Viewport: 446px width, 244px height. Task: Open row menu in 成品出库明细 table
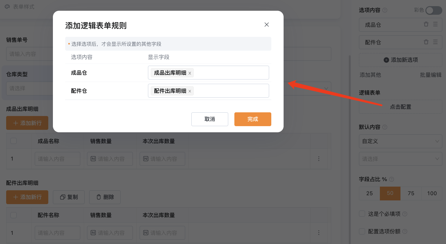(319, 159)
